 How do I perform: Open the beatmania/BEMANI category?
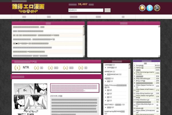pyautogui.click(x=114, y=112)
